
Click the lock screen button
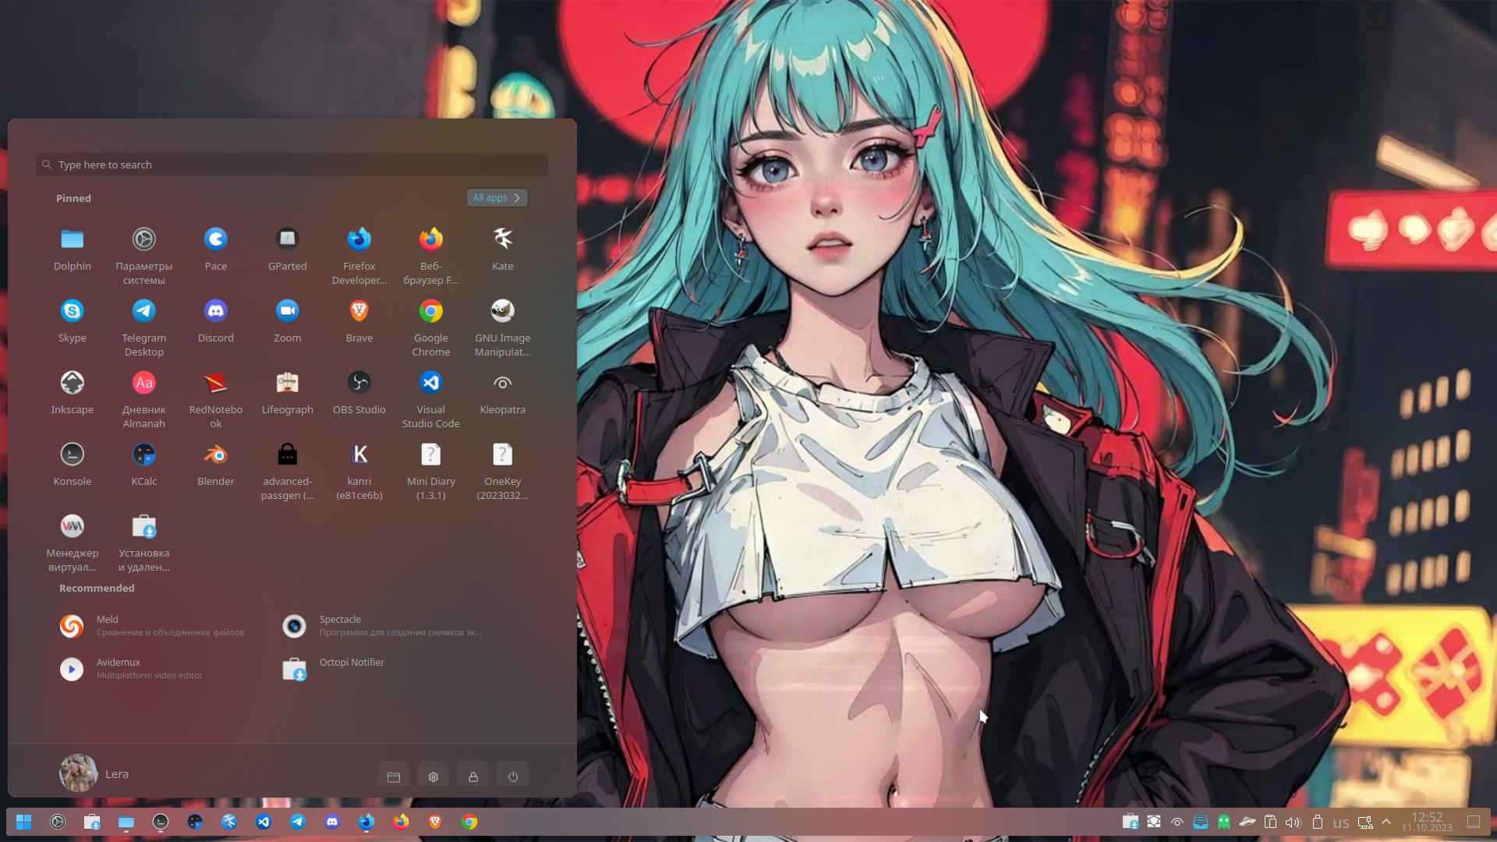tap(472, 777)
